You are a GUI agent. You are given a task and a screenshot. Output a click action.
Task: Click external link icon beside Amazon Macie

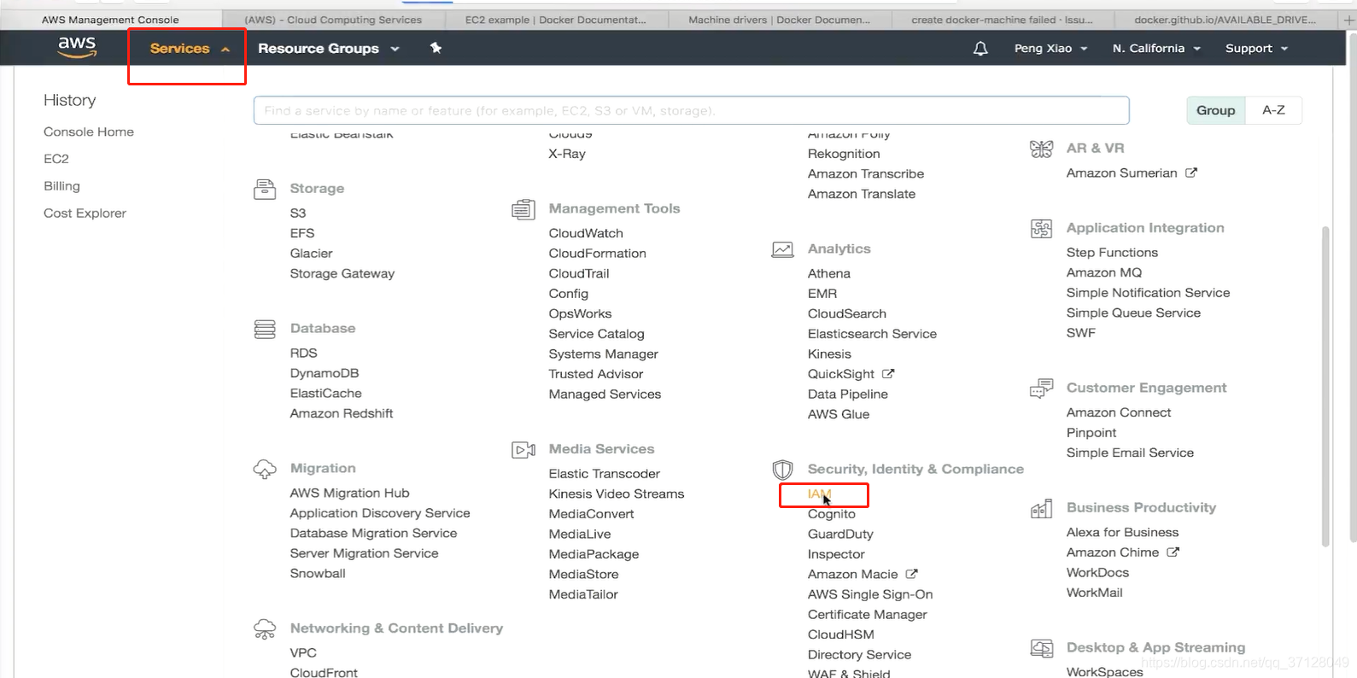911,574
